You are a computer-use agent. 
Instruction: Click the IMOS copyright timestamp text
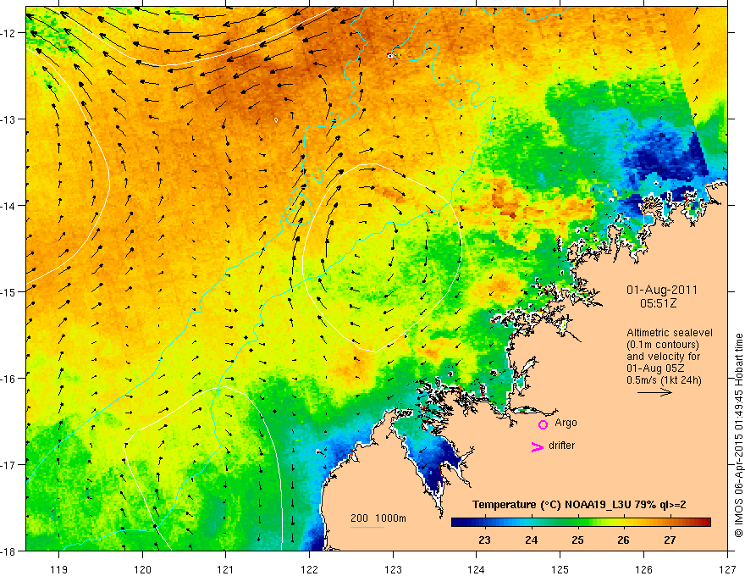click(738, 435)
